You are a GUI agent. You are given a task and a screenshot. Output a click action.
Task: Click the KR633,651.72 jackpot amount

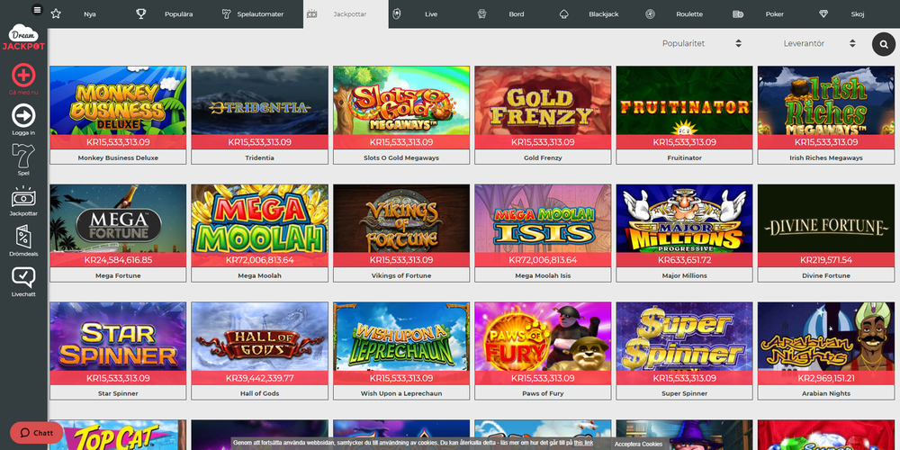point(684,260)
